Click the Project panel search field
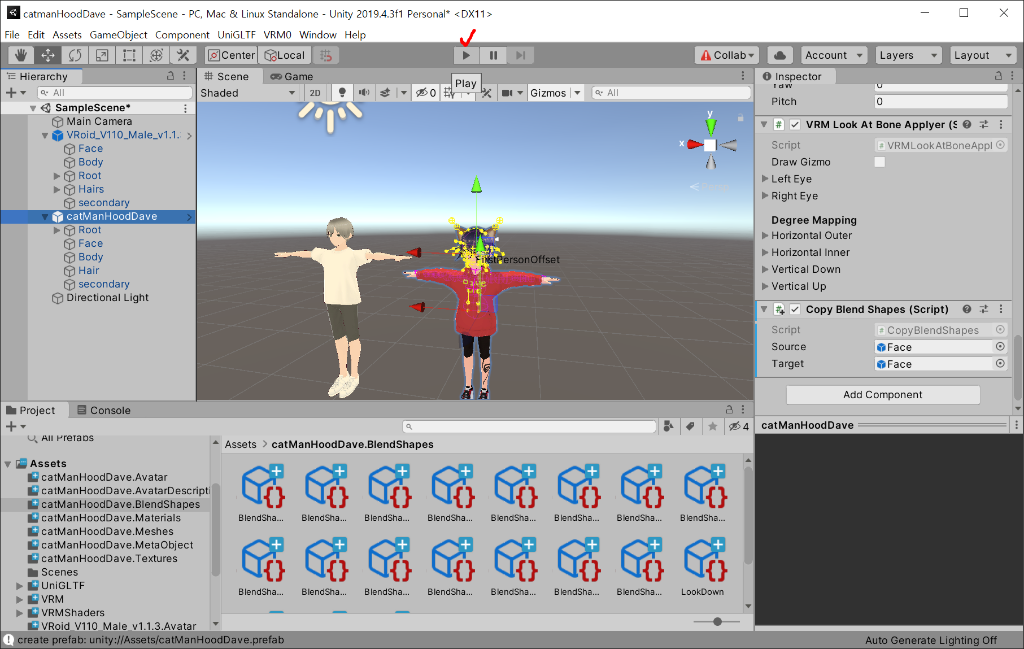This screenshot has height=649, width=1024. click(529, 426)
